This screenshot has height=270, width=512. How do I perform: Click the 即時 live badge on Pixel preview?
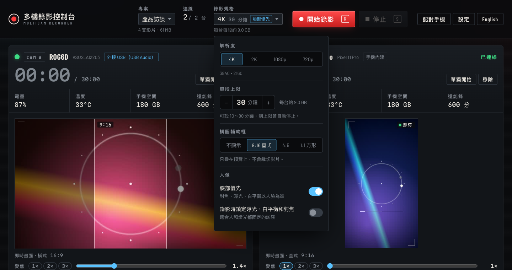click(x=405, y=125)
